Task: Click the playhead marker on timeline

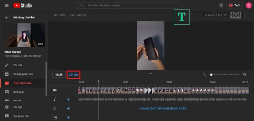Action: click(x=98, y=81)
